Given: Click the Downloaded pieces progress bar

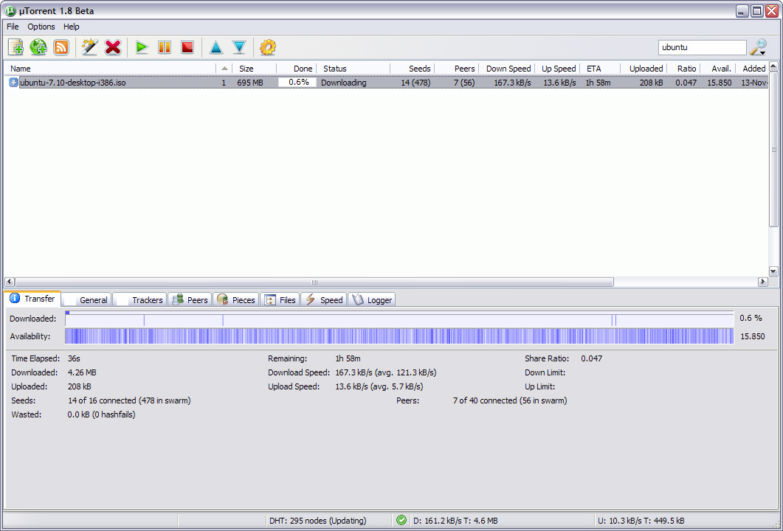Looking at the screenshot, I should click(x=399, y=319).
